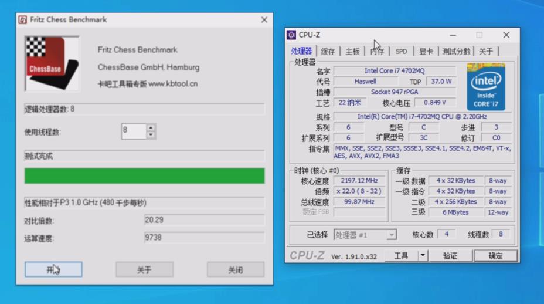Close the CPU-Z window
This screenshot has height=304, width=544.
pos(506,35)
